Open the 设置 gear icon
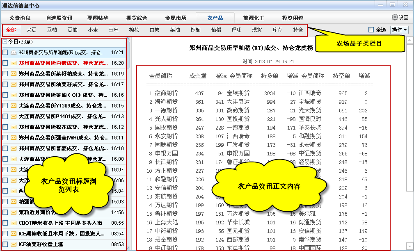This screenshot has height=251, width=414. [395, 18]
